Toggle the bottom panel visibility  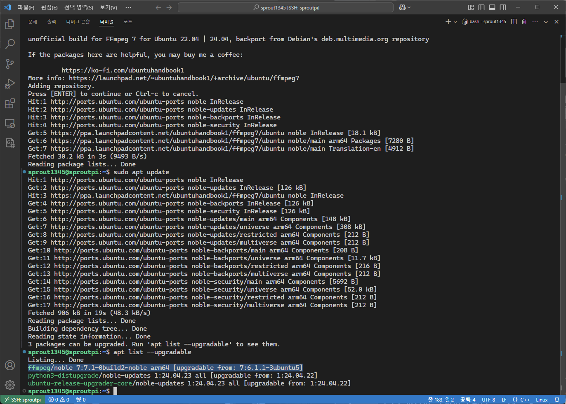click(x=492, y=7)
